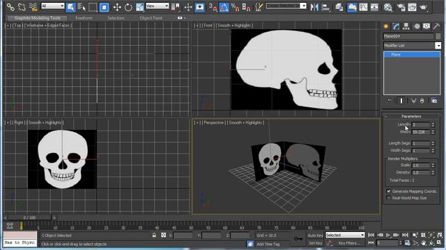Open Curve Editor
446x250 pixels.
363,7
